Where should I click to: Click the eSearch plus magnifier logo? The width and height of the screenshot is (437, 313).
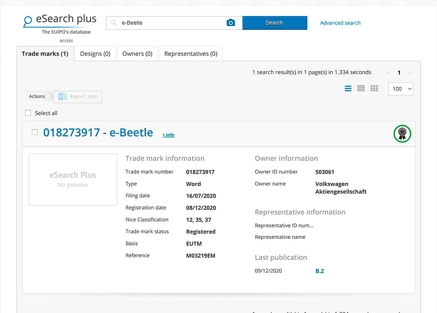click(x=28, y=22)
